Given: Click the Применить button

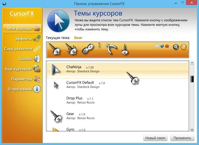Looking at the screenshot, I should (x=182, y=138).
